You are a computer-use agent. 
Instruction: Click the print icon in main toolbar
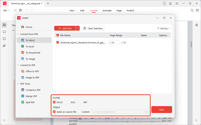click(20, 10)
